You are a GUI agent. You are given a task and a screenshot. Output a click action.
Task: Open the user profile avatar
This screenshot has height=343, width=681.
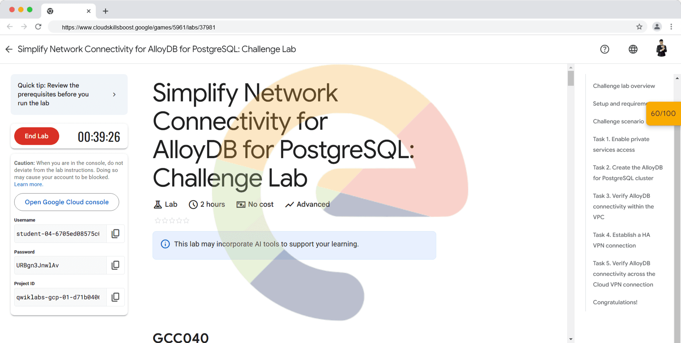tap(661, 49)
